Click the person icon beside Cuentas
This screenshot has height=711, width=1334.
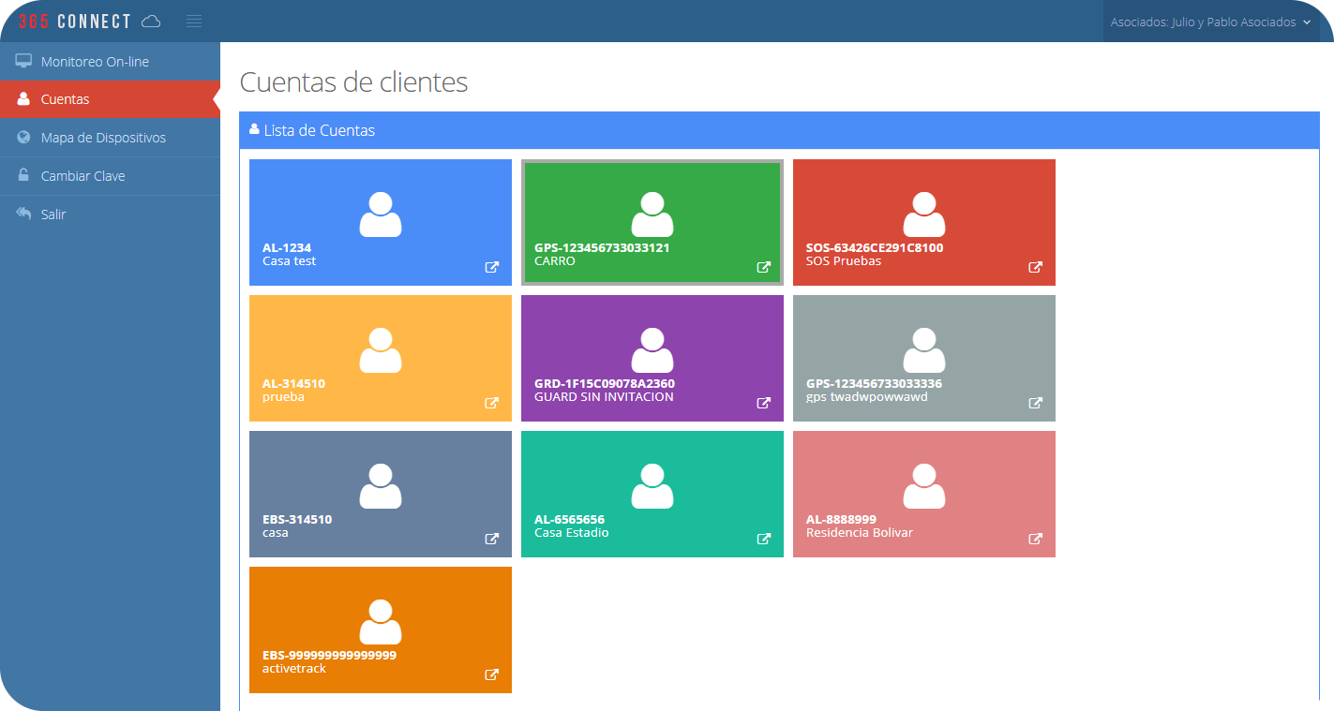22,98
